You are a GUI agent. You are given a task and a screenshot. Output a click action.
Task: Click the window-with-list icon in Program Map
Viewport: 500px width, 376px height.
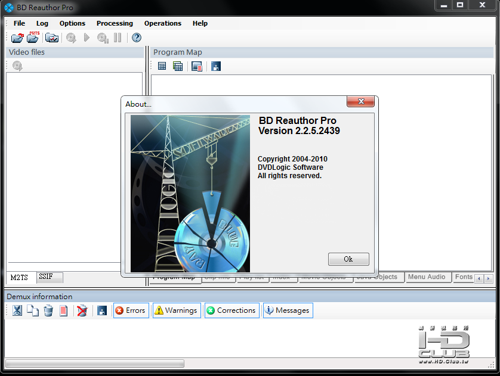coord(197,66)
